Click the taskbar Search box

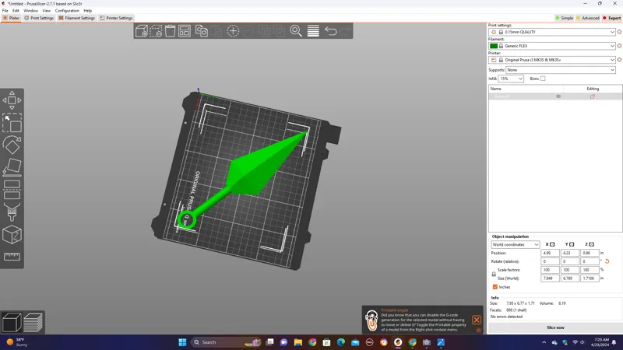pos(225,342)
